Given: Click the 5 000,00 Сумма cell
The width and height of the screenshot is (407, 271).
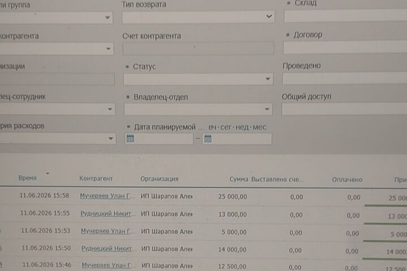Looking at the screenshot, I should [x=234, y=232].
